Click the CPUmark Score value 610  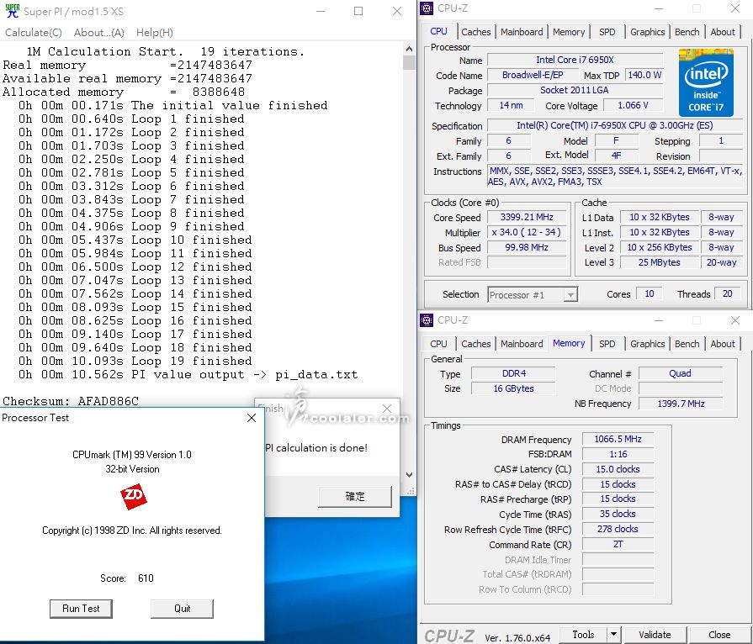(x=146, y=578)
